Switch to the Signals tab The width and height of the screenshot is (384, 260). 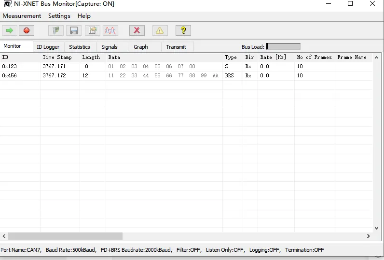113,47
